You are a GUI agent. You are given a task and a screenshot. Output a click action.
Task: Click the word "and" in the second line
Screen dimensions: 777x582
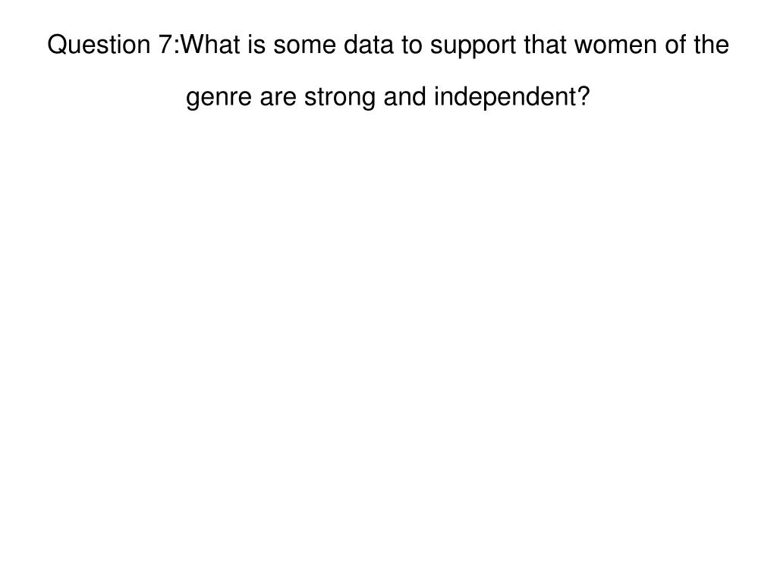404,96
